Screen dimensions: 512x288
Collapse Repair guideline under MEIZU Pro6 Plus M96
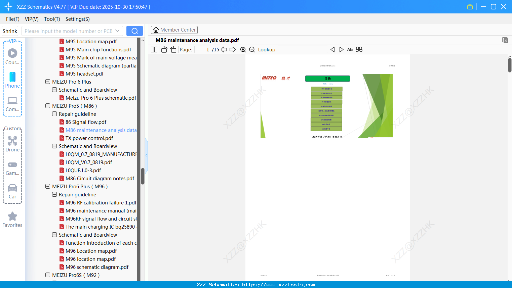tap(54, 194)
